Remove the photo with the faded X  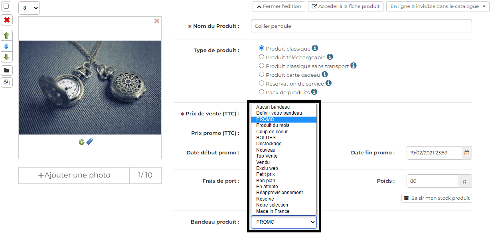click(x=157, y=21)
